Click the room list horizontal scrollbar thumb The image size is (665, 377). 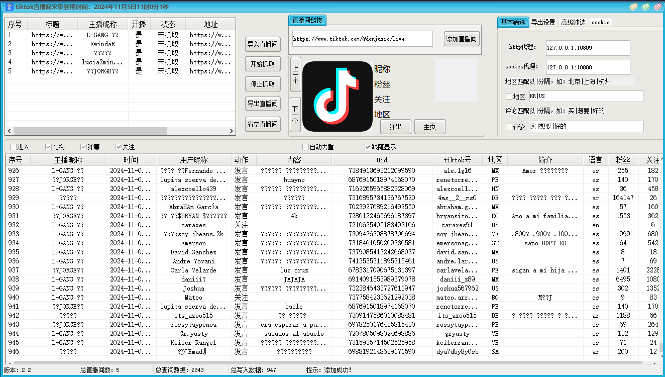tap(90, 131)
